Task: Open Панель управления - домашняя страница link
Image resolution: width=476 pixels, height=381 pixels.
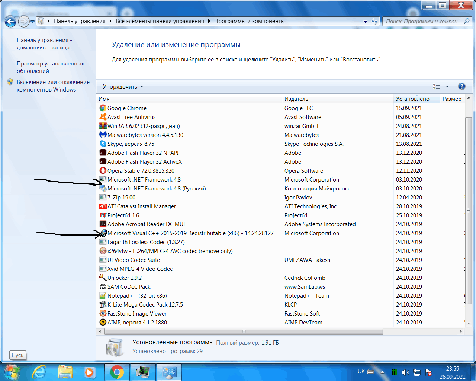Action: click(x=44, y=44)
